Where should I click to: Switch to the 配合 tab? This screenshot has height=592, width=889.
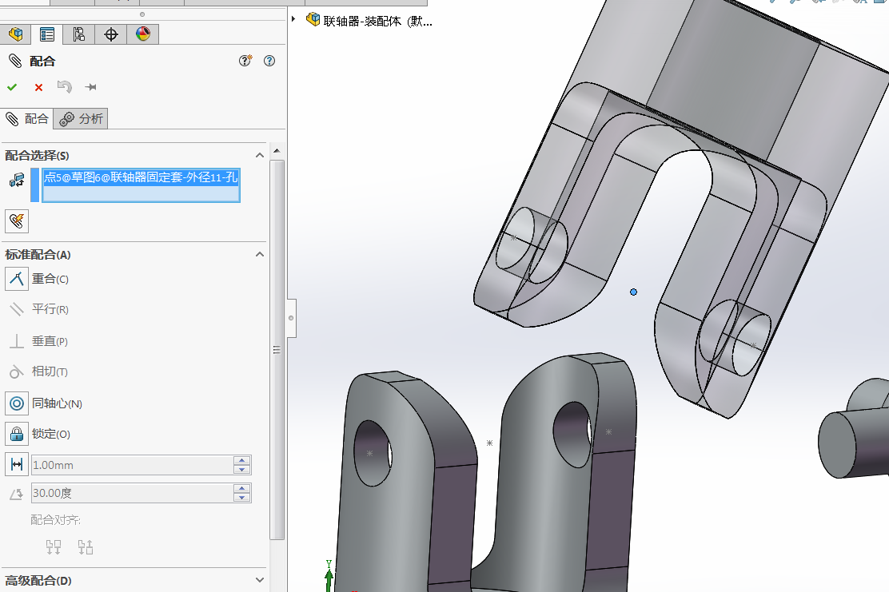(x=26, y=119)
